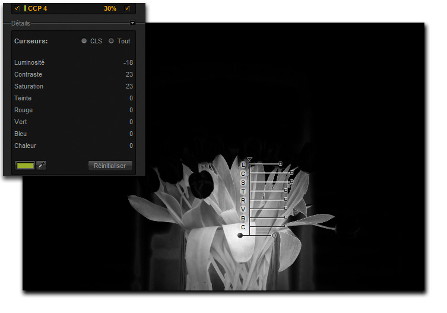The height and width of the screenshot is (313, 447).
Task: Click the Luminosité value -18
Action: click(x=128, y=62)
